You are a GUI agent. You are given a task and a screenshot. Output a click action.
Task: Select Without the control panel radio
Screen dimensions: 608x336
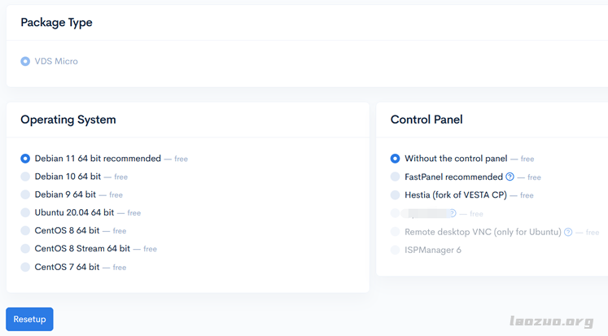(x=396, y=159)
